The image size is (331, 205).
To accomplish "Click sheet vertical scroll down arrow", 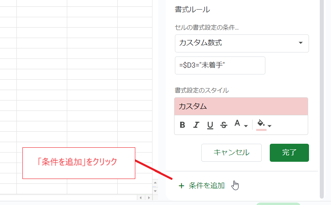I will click(x=155, y=191).
